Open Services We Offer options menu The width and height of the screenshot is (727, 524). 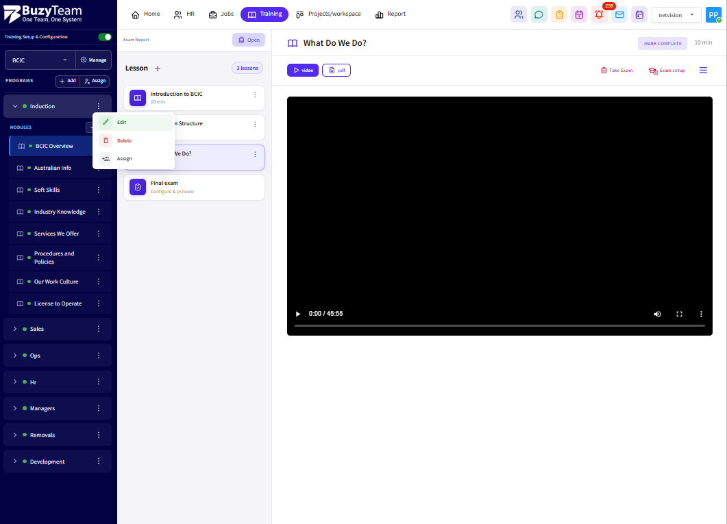click(98, 234)
